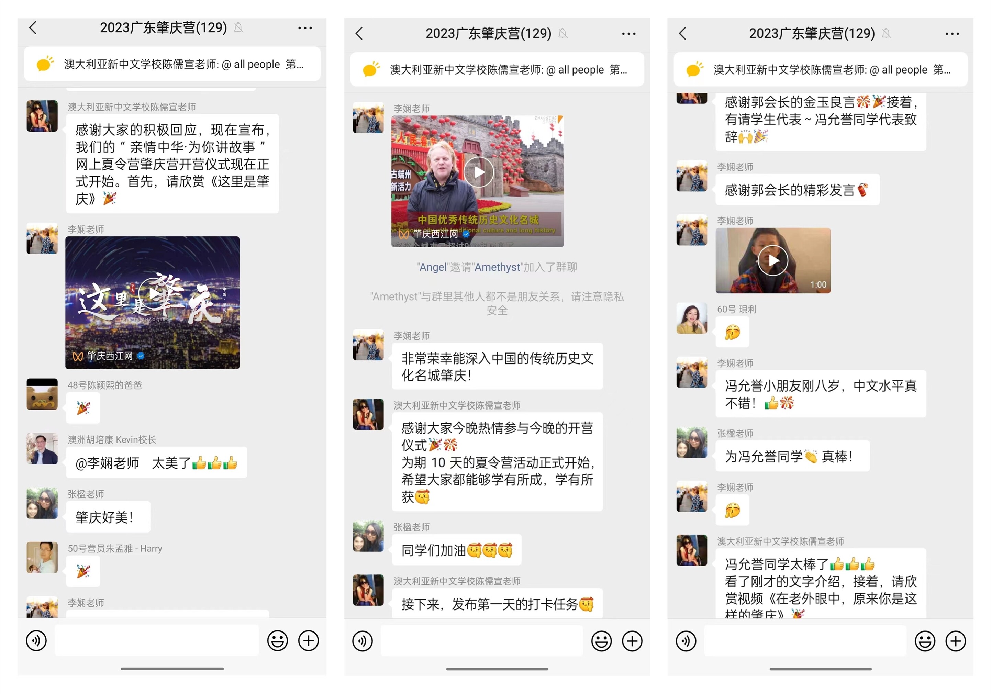Tap message "感谢郭会长的精彩发言"
991x694 pixels.
797,189
